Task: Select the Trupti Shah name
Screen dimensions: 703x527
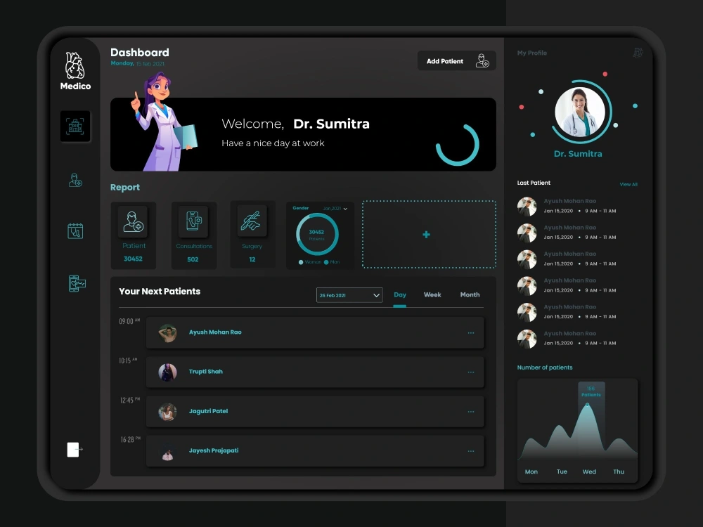Action: point(206,372)
